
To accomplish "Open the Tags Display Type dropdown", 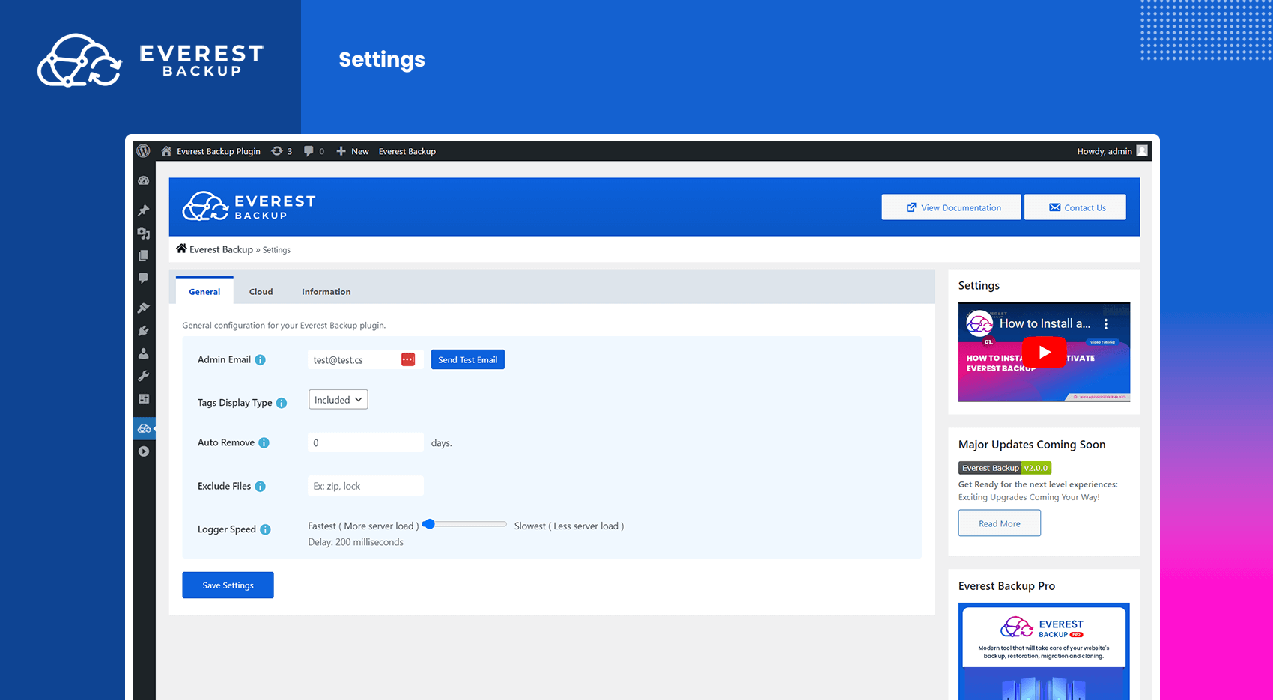I will tap(338, 400).
